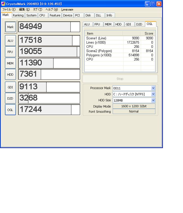Click the Font Smoothing Normal field
The width and height of the screenshot is (183, 213).
point(134,111)
